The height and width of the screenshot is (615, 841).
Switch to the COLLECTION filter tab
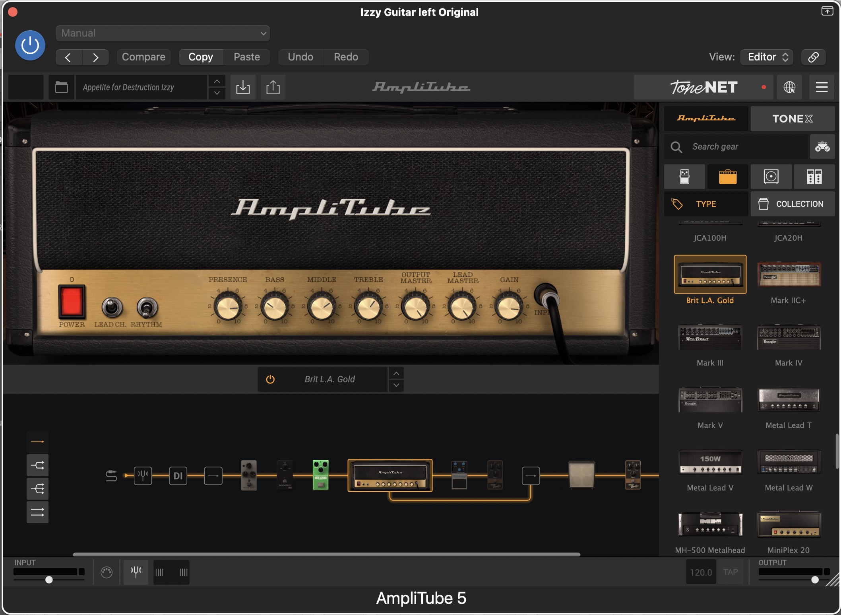792,204
